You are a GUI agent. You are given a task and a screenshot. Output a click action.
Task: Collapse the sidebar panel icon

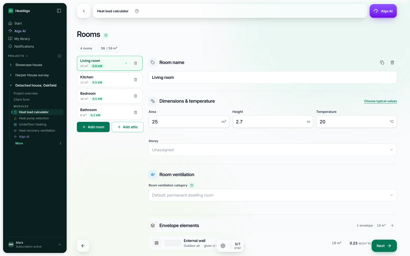[x=59, y=11]
